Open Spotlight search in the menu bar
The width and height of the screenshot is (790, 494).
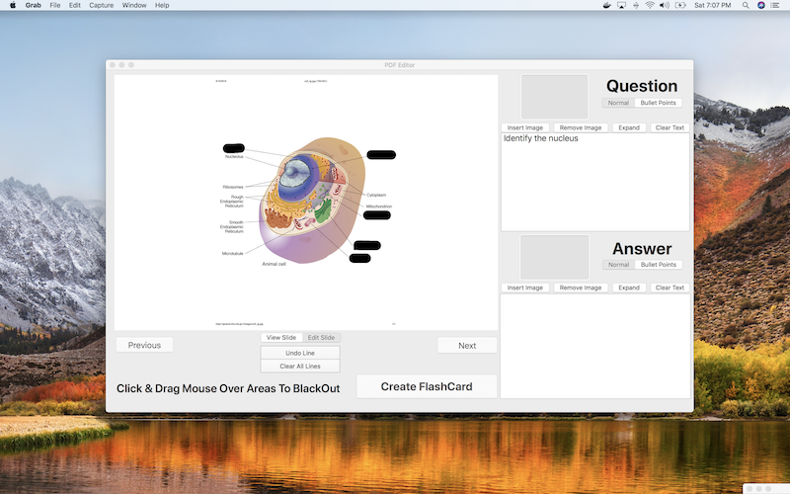[x=746, y=5]
